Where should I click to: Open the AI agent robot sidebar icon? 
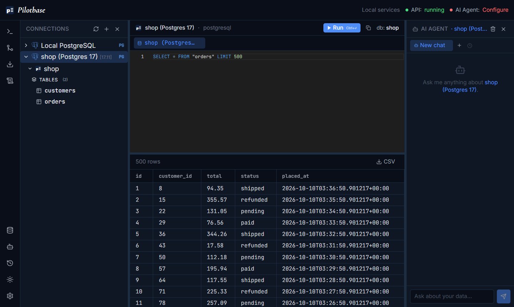click(x=10, y=247)
